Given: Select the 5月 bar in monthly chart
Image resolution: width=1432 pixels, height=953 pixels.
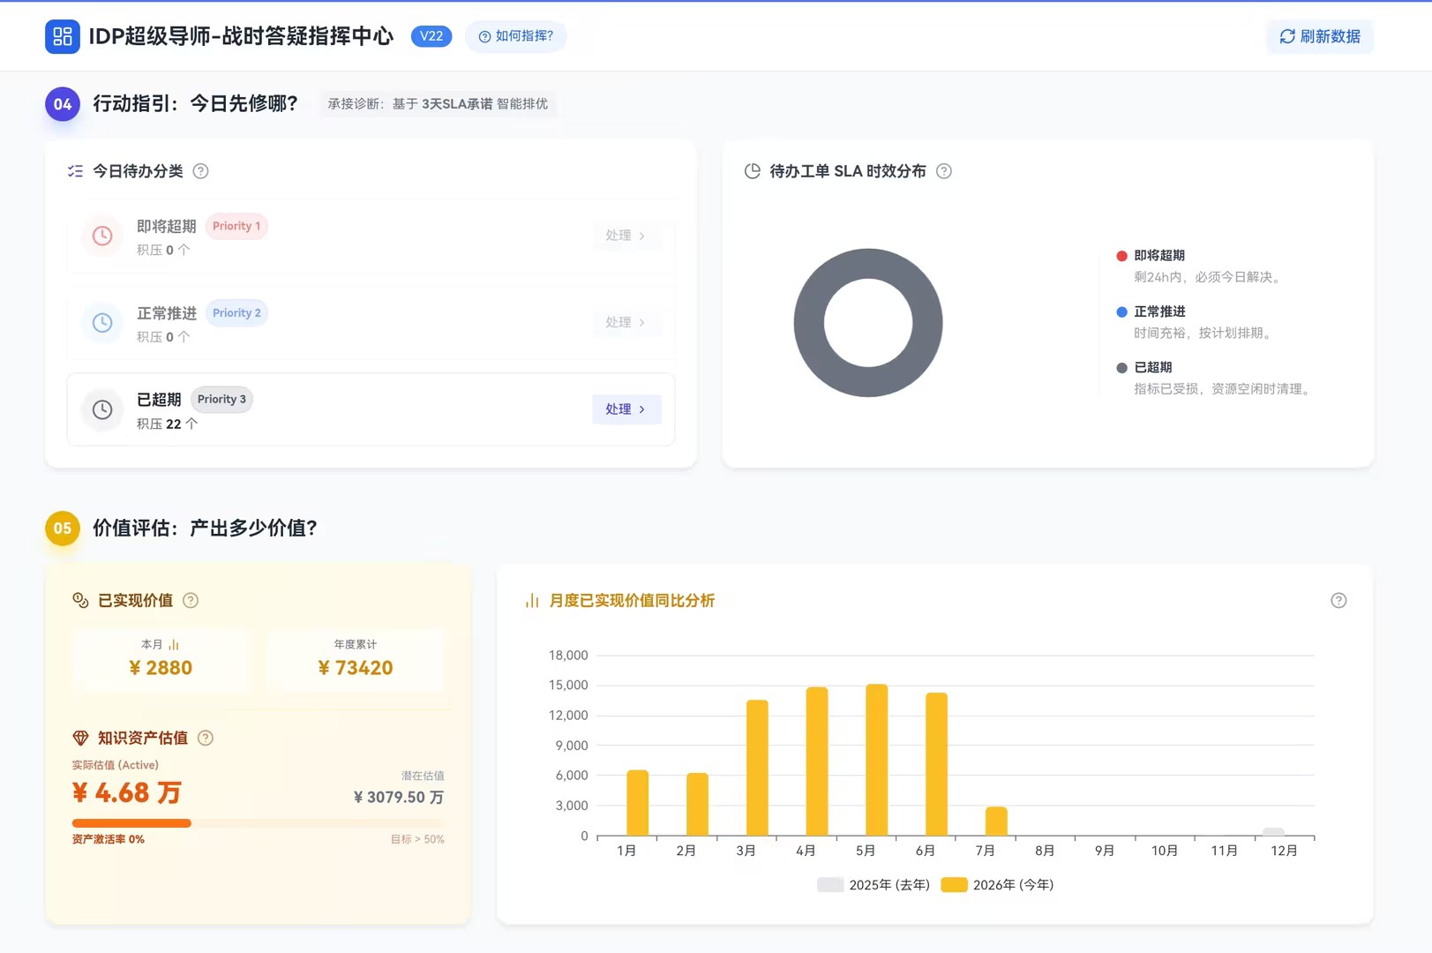Looking at the screenshot, I should [876, 760].
